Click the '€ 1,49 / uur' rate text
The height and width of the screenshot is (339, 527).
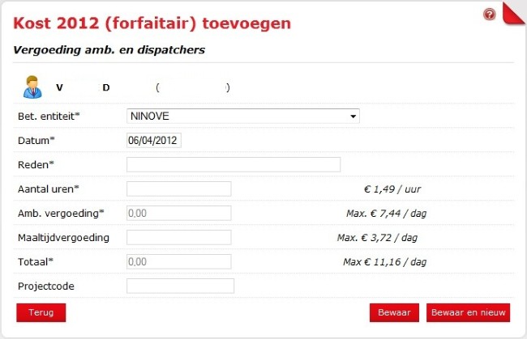coord(392,189)
